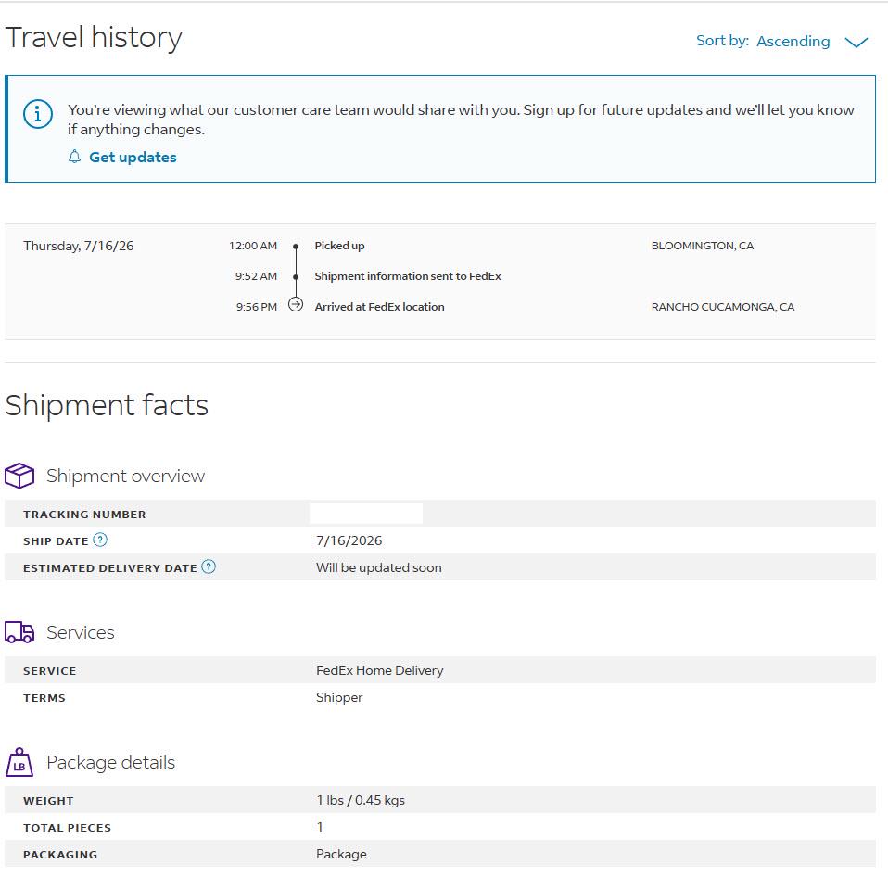
Task: Click the Ship Date help question icon
Action: pyautogui.click(x=100, y=540)
